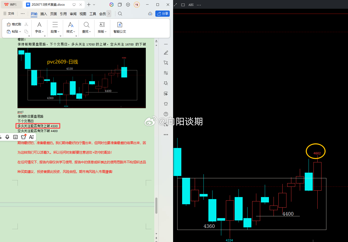Show more sidebar tools (three dots)

coord(166,135)
